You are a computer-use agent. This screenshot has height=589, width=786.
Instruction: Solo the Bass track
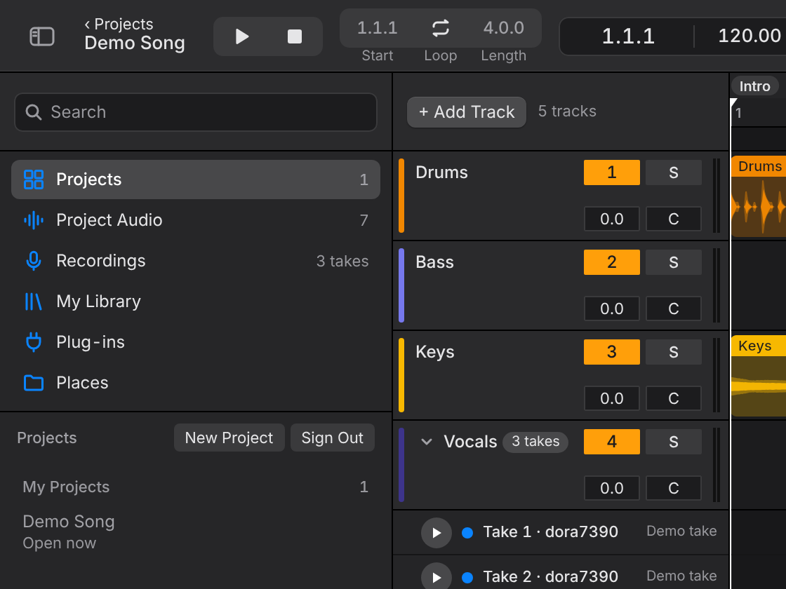(673, 262)
